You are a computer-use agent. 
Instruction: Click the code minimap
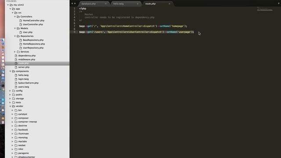tap(265, 9)
